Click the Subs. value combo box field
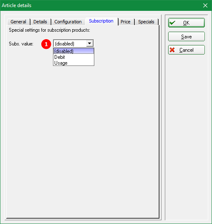Screen dimensions: 212x224 [73, 43]
